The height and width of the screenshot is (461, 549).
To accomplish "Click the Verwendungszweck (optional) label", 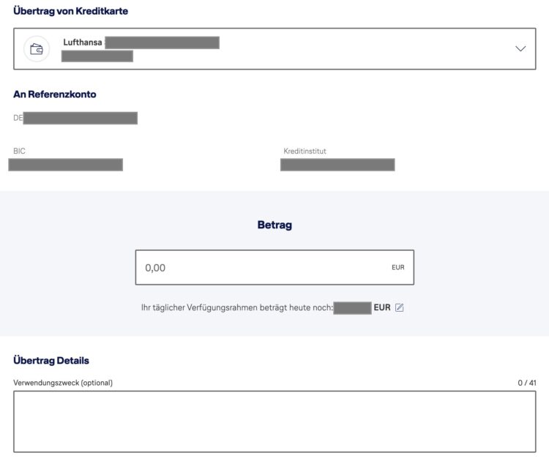I will [63, 383].
